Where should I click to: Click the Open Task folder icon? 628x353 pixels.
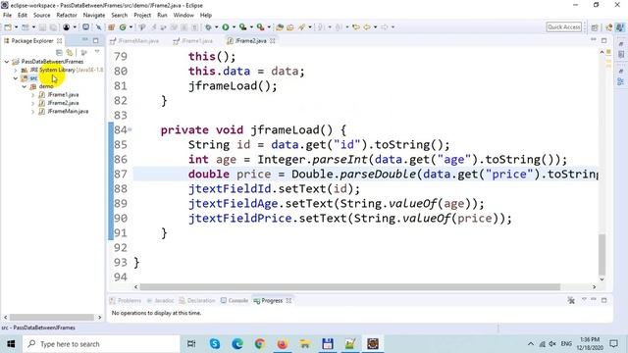[x=290, y=27]
